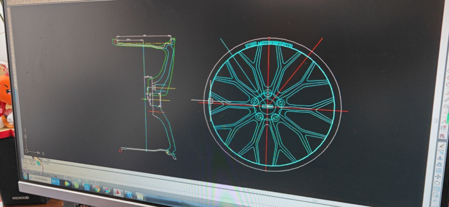
Task: Click the top bolt hole on wheel
Action: pyautogui.click(x=267, y=93)
